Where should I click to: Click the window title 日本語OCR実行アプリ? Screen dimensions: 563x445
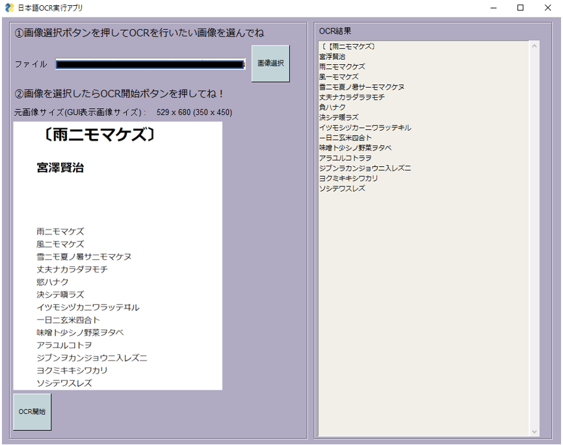pyautogui.click(x=50, y=8)
